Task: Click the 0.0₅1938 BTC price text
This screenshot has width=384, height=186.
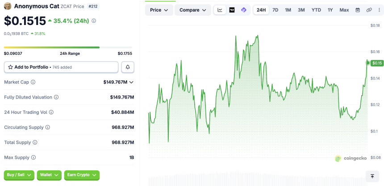Action: click(16, 33)
